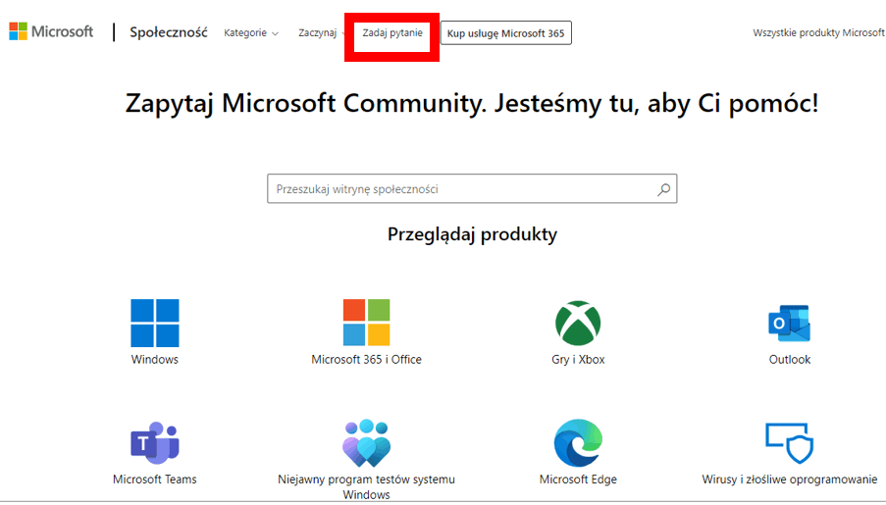
Task: Click the Microsoft 365 i Office label
Action: tap(366, 359)
